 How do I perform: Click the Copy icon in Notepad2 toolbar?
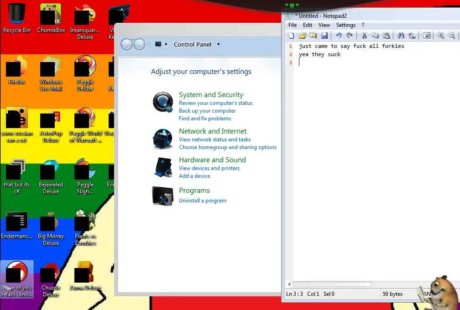click(375, 36)
